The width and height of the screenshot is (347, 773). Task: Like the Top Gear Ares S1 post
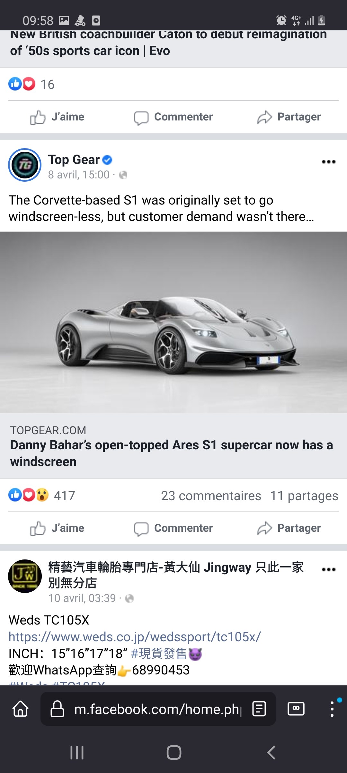[57, 528]
